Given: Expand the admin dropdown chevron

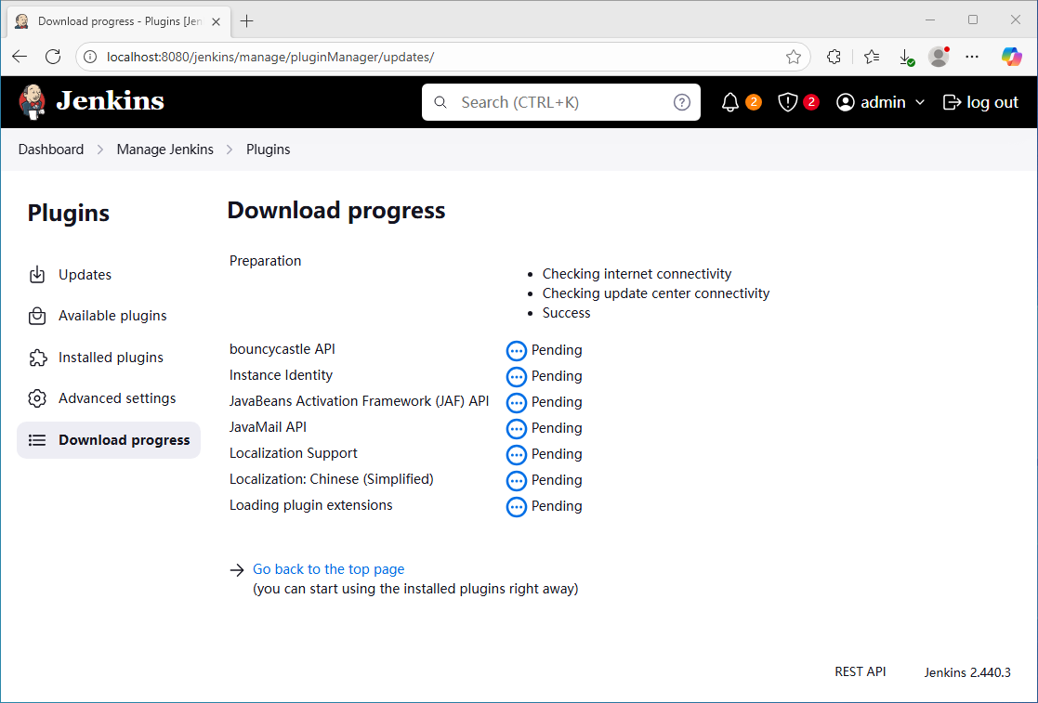Looking at the screenshot, I should (919, 102).
